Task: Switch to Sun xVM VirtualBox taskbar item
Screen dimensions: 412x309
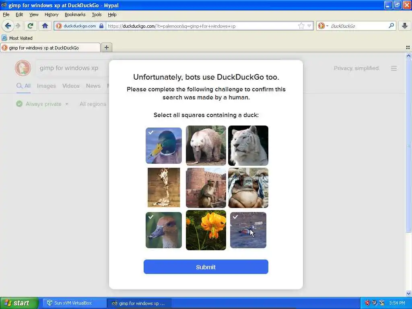Action: [x=74, y=303]
